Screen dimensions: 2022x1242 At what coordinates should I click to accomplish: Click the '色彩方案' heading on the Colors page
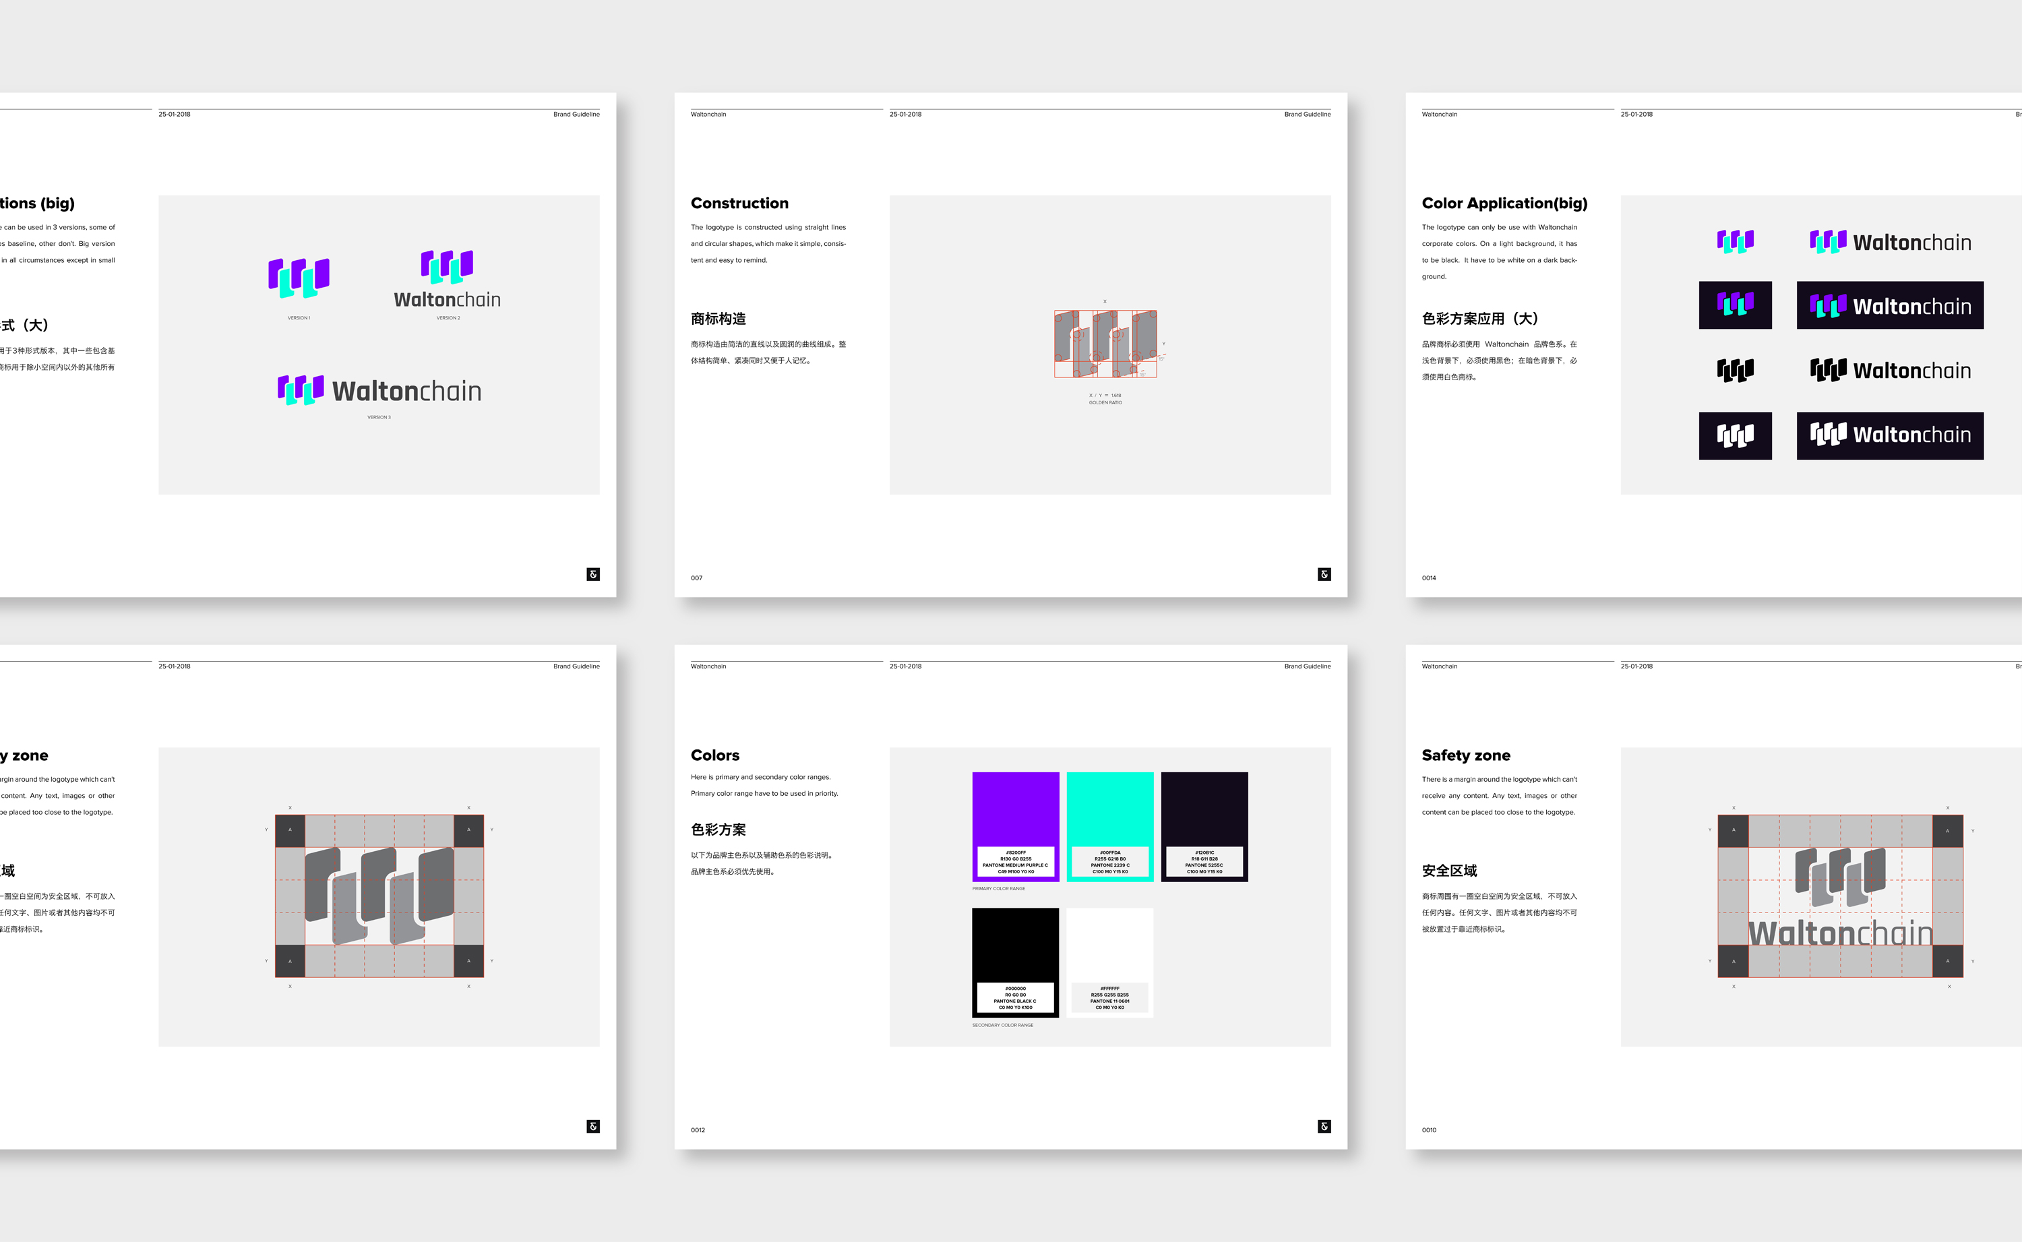[x=718, y=830]
